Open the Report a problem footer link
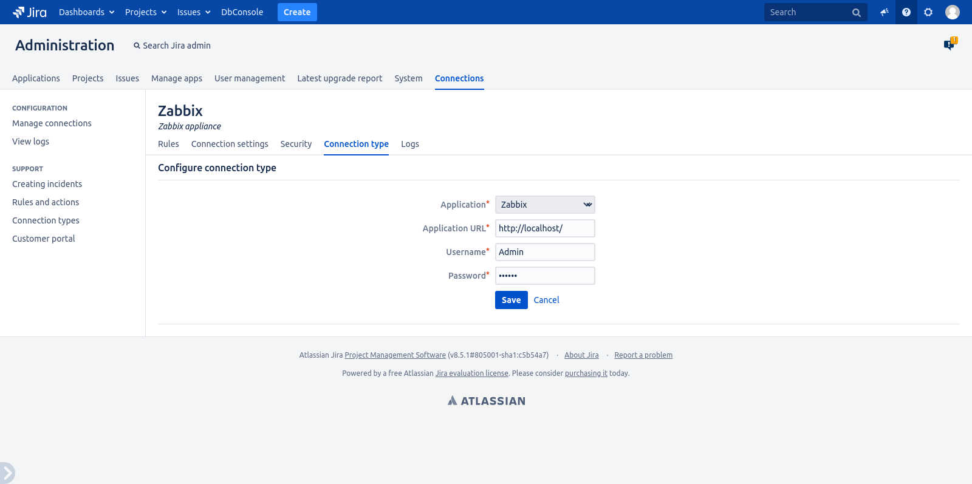Viewport: 972px width, 484px height. coord(643,355)
